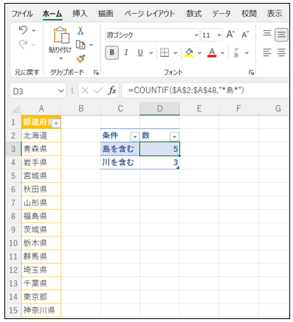
Task: Switch to the ホーム tab
Action: [52, 14]
